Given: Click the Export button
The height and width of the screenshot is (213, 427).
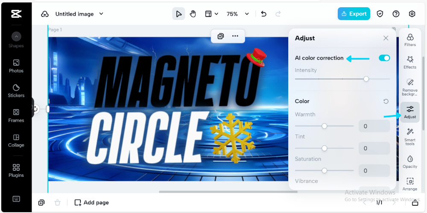Looking at the screenshot, I should coord(354,14).
